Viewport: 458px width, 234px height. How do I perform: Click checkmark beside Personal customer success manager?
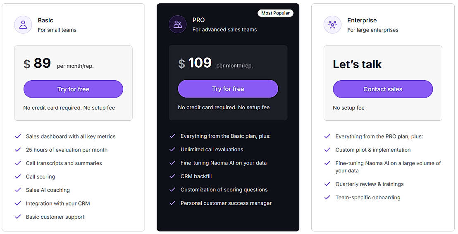pyautogui.click(x=172, y=203)
